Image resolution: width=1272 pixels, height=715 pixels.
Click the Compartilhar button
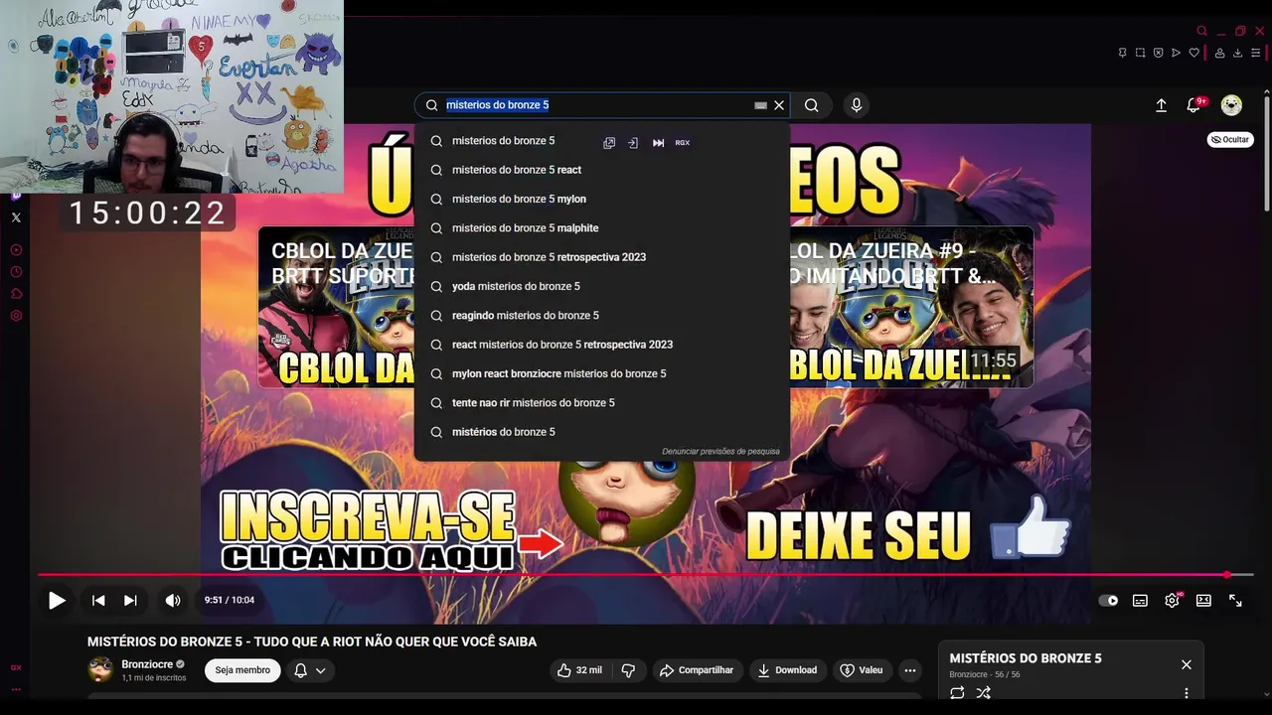click(x=697, y=670)
